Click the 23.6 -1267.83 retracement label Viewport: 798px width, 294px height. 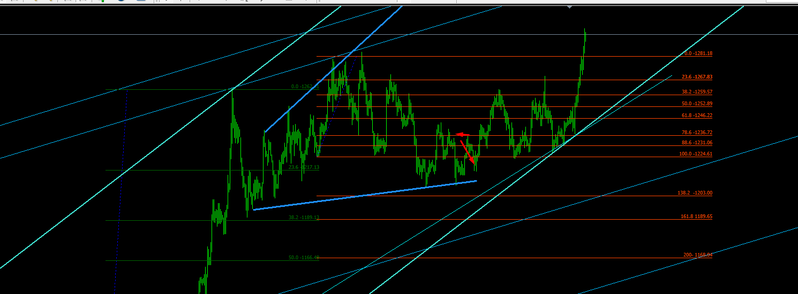click(x=697, y=77)
